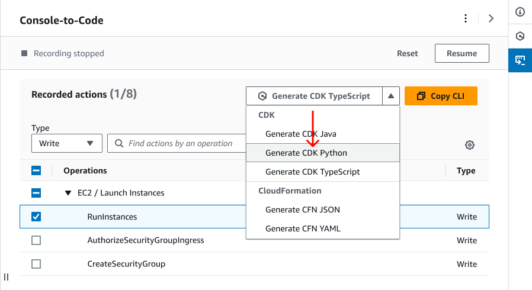Tick the CreateSecurityGroup checkbox
The image size is (532, 290).
[x=36, y=264]
